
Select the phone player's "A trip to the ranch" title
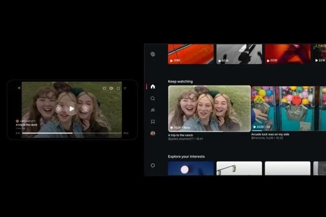[26, 125]
